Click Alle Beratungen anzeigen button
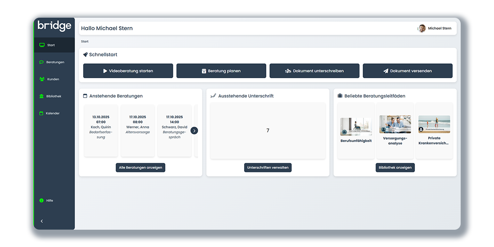The width and height of the screenshot is (494, 247). [140, 168]
